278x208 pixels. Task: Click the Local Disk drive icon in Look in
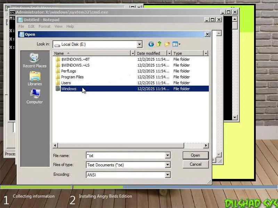[x=57, y=45]
